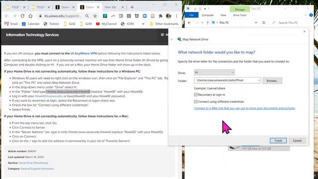Click Finish in Map Network Drive
The width and height of the screenshot is (318, 179).
(278, 140)
